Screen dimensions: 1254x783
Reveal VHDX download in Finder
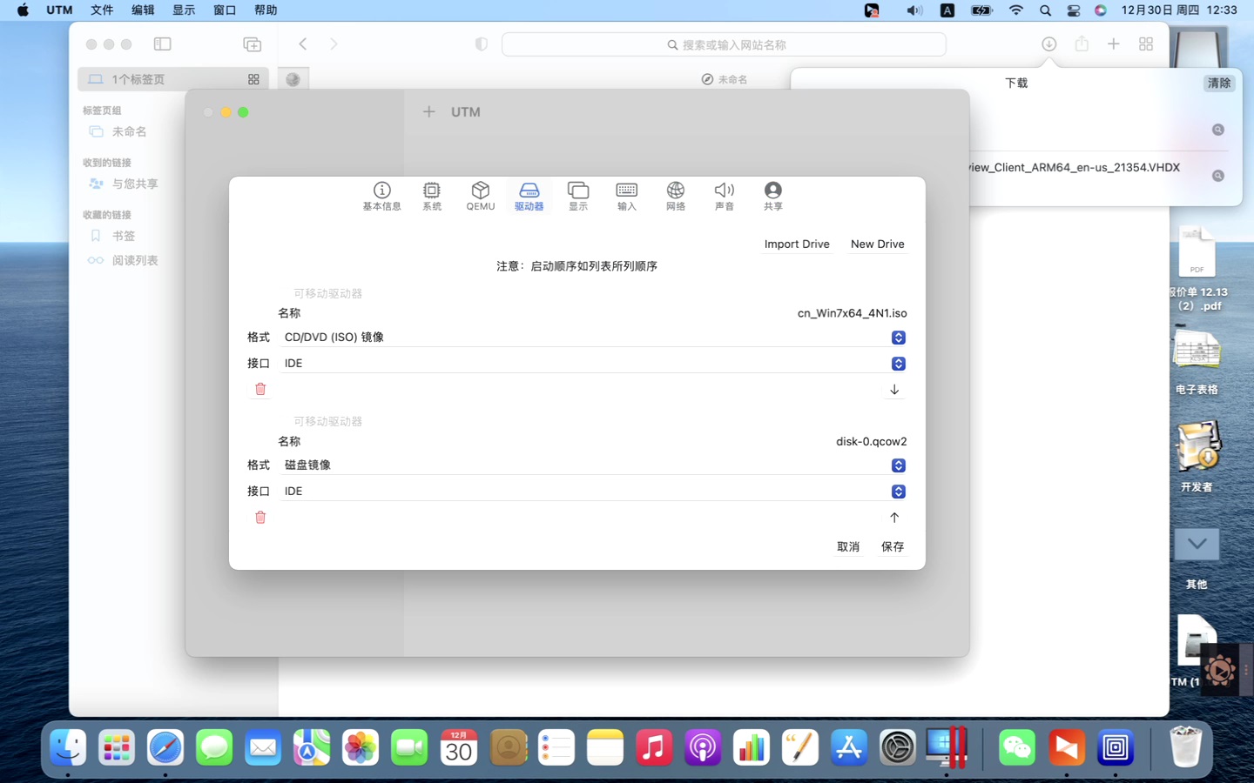point(1218,176)
